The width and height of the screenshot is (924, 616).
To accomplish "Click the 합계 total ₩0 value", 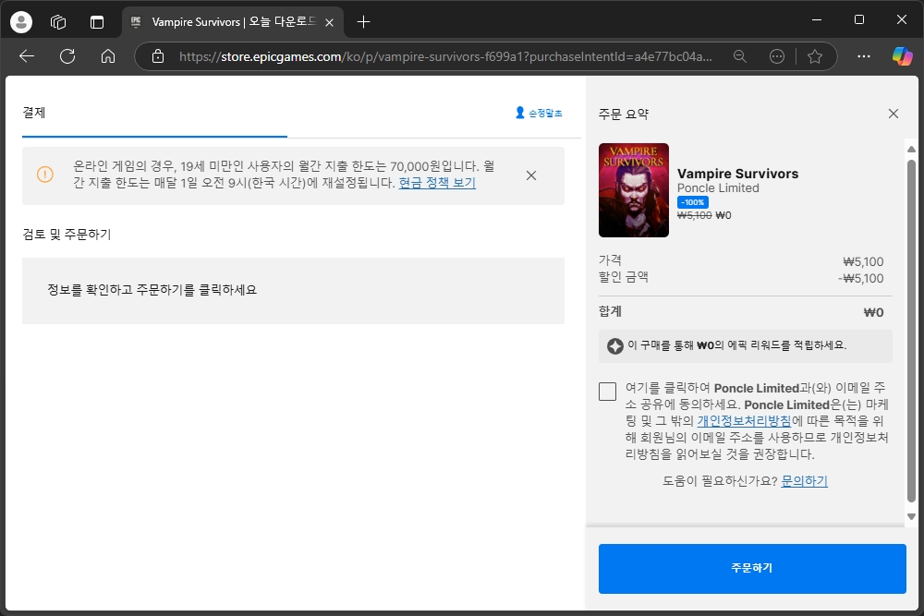I will point(873,312).
